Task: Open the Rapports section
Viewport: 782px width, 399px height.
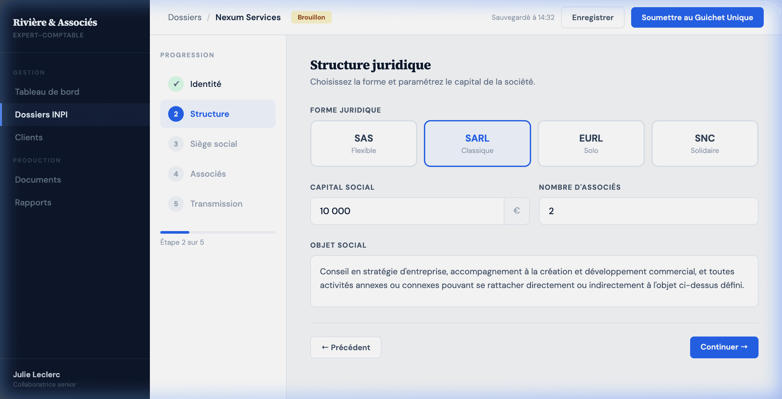Action: point(33,202)
